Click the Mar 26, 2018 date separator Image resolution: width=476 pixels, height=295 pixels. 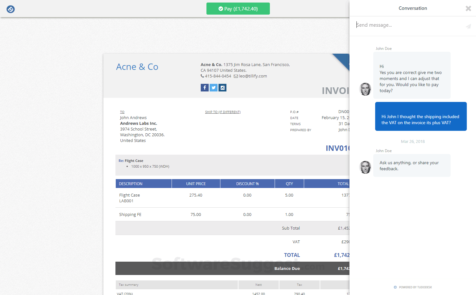click(x=413, y=142)
